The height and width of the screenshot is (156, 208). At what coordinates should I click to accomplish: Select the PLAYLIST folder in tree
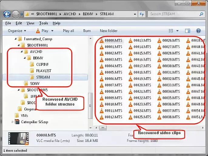(44, 71)
